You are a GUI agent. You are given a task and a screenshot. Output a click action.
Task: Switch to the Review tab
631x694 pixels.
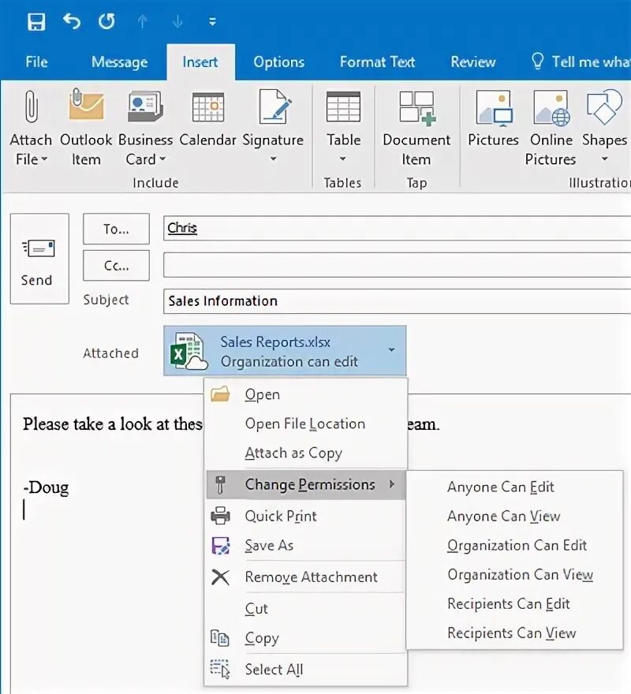tap(473, 62)
